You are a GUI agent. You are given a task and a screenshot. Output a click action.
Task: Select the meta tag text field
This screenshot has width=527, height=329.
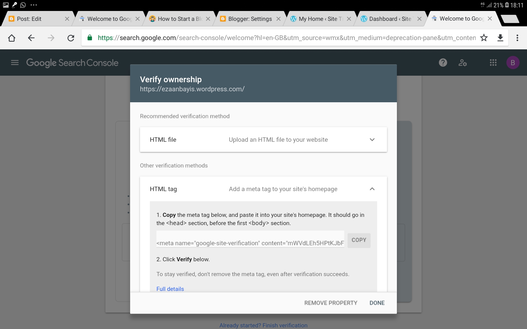(x=250, y=242)
